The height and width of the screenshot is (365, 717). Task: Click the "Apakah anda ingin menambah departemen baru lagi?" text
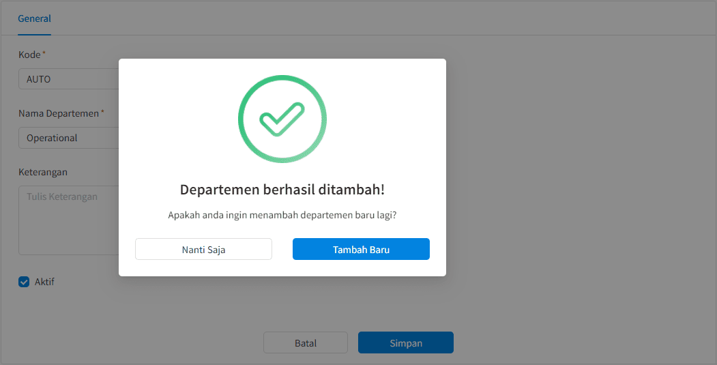pos(282,215)
